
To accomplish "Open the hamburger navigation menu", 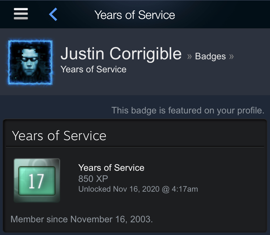I will pyautogui.click(x=21, y=14).
